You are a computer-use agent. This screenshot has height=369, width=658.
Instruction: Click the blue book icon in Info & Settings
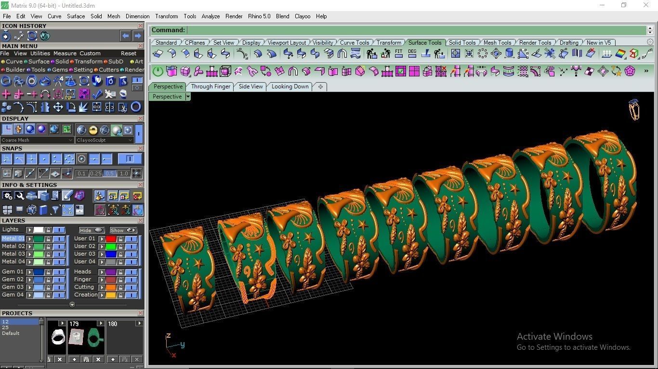(43, 209)
